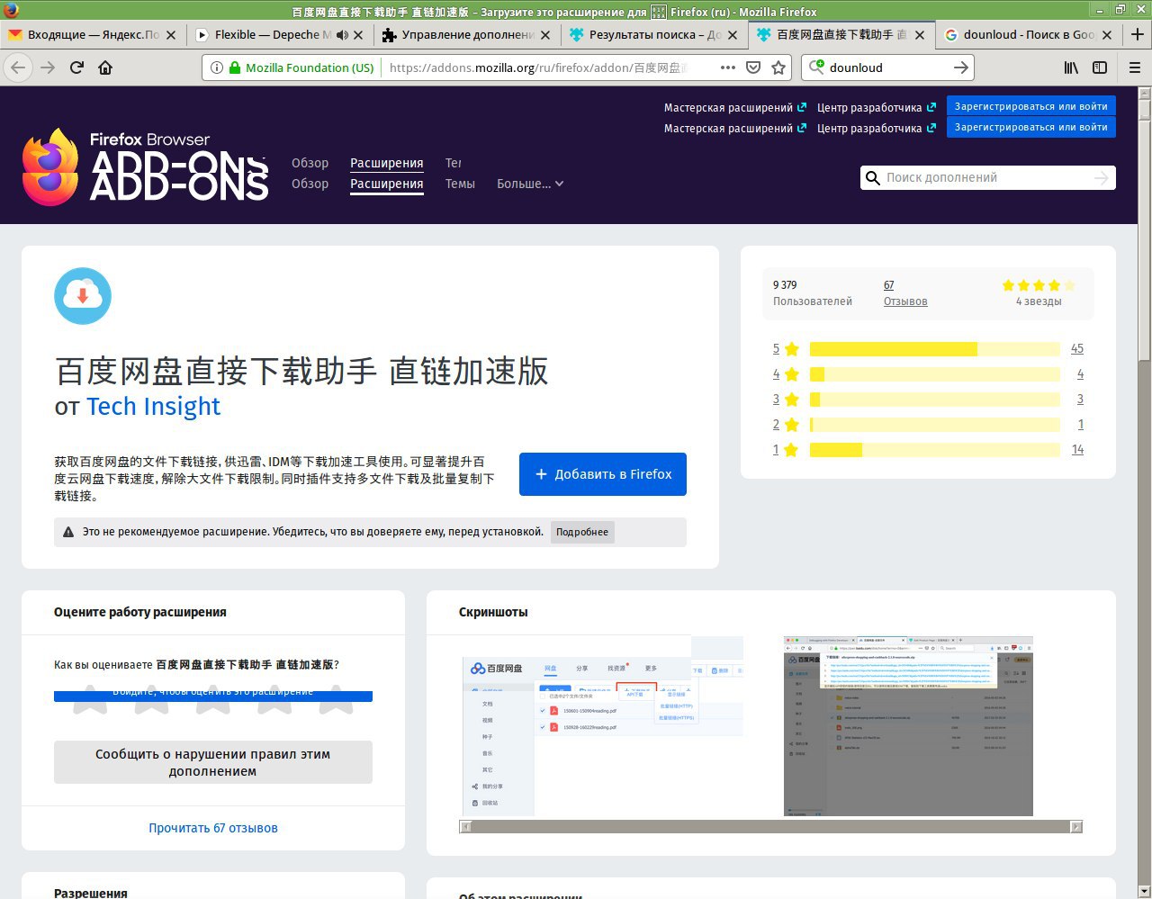Bookmark this page with the star
The width and height of the screenshot is (1152, 899).
click(x=778, y=67)
